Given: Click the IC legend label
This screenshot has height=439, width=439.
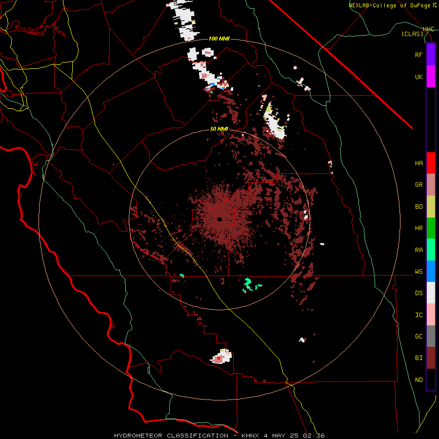Looking at the screenshot, I should click(419, 315).
